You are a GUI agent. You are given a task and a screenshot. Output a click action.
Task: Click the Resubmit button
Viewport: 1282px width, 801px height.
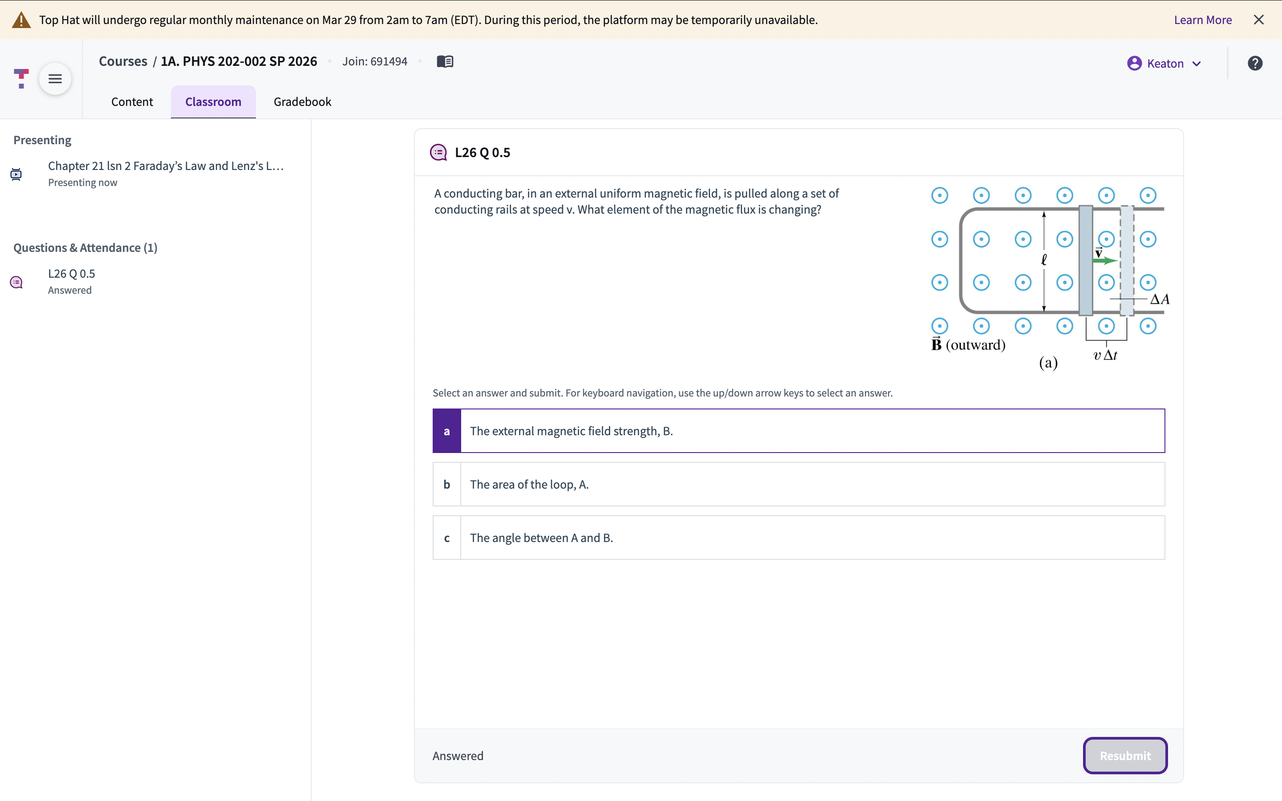pyautogui.click(x=1125, y=756)
